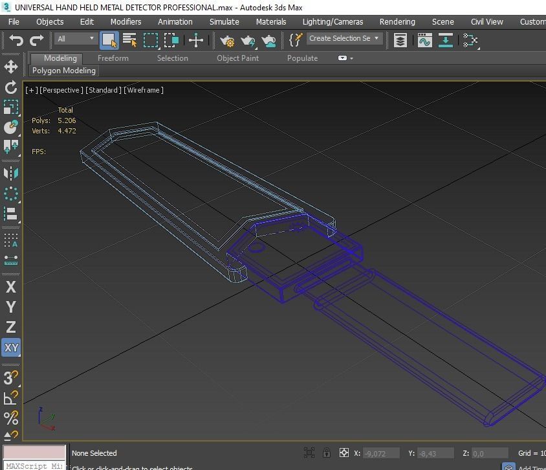Click the Array dotted circle icon

pyautogui.click(x=11, y=194)
